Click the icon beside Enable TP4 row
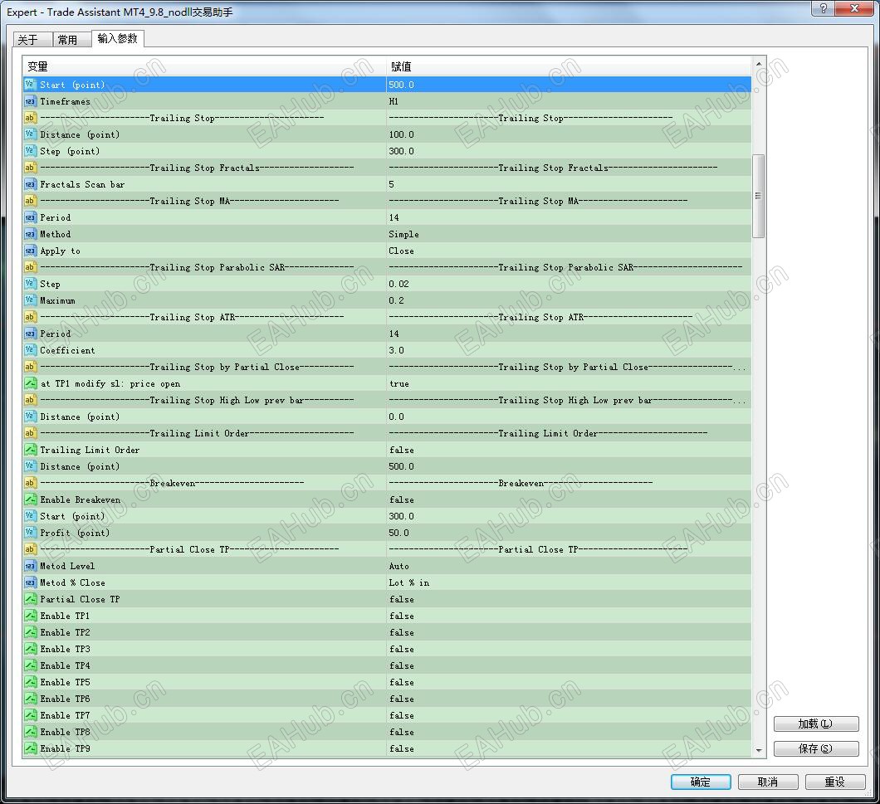Viewport: 880px width, 804px height. [x=31, y=666]
